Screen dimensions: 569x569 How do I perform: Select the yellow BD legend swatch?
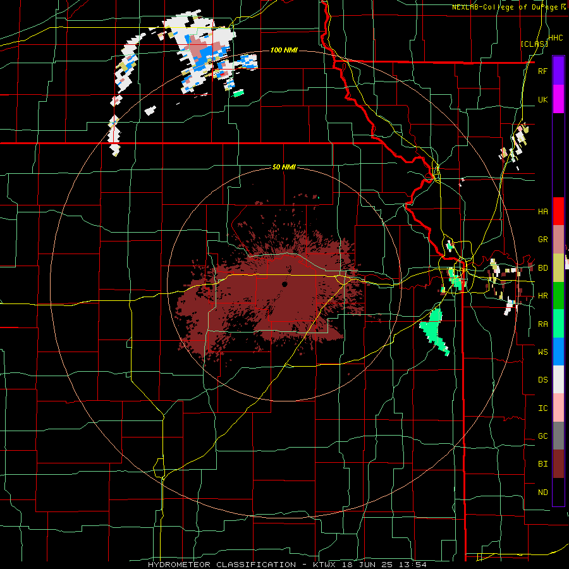pyautogui.click(x=558, y=268)
